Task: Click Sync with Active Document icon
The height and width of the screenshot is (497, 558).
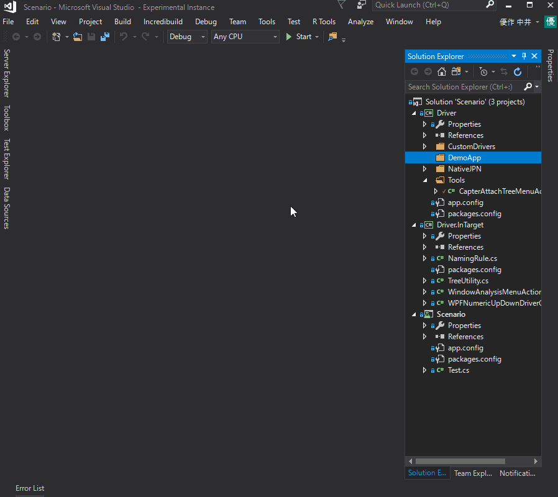Action: [x=504, y=71]
